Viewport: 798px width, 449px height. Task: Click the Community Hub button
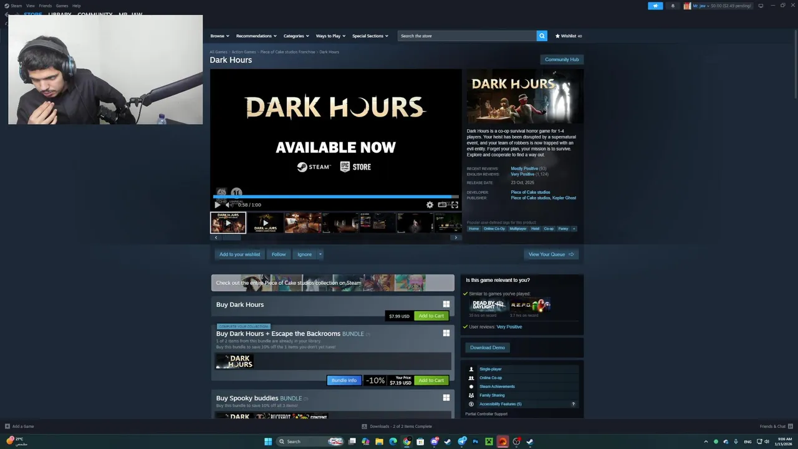click(x=562, y=59)
